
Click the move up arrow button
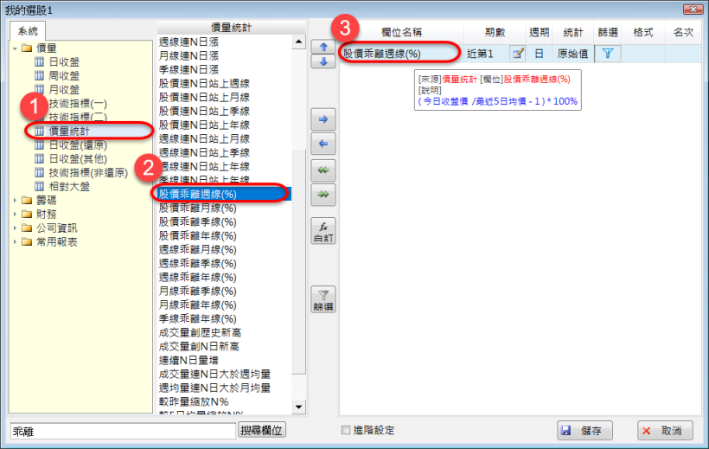pyautogui.click(x=323, y=47)
